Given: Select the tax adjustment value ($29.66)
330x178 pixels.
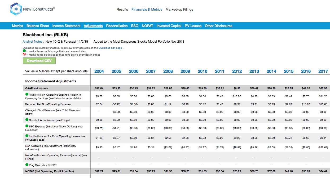Looking at the screenshot, I should pos(323,147).
